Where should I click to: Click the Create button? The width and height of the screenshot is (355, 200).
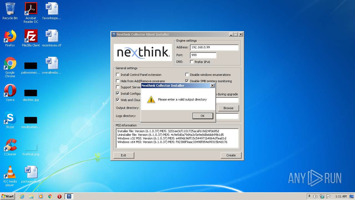pos(231,155)
